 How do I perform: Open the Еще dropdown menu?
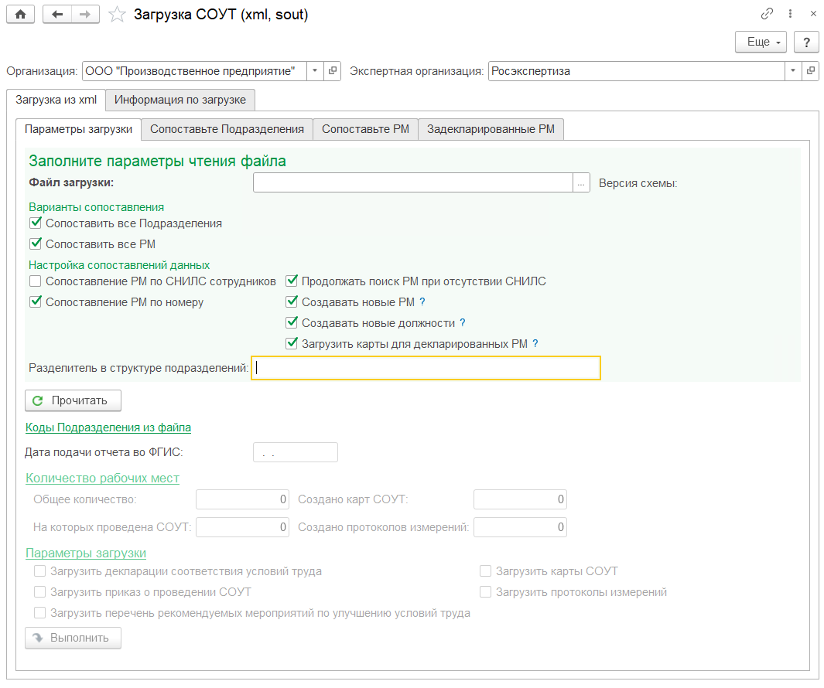tap(761, 42)
